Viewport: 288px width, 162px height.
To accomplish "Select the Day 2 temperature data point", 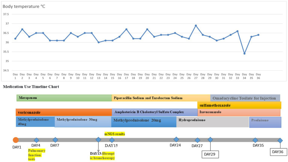I will [x=22, y=29].
